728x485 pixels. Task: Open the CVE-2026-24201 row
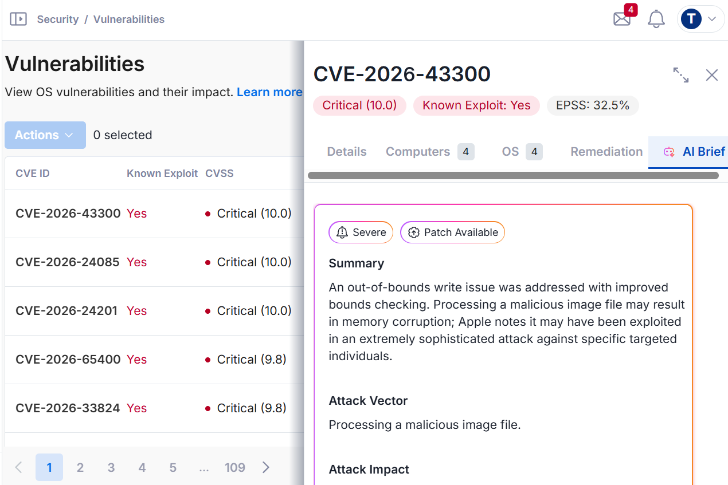(x=154, y=311)
